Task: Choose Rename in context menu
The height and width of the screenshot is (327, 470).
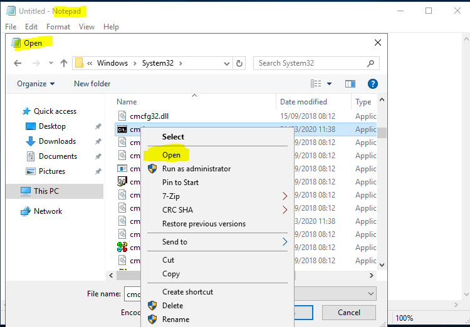Action: pyautogui.click(x=175, y=319)
